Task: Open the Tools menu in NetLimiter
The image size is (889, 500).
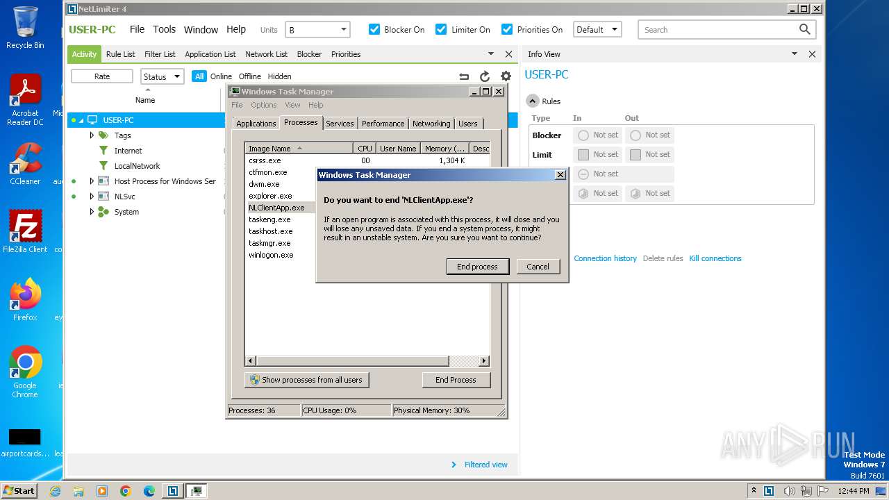Action: [164, 29]
